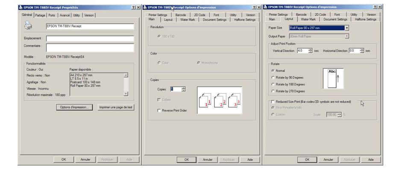Click the printer name field 'EPSON TM-T88IV Receipt'
Viewport: 402px width, 174px height.
click(90, 26)
